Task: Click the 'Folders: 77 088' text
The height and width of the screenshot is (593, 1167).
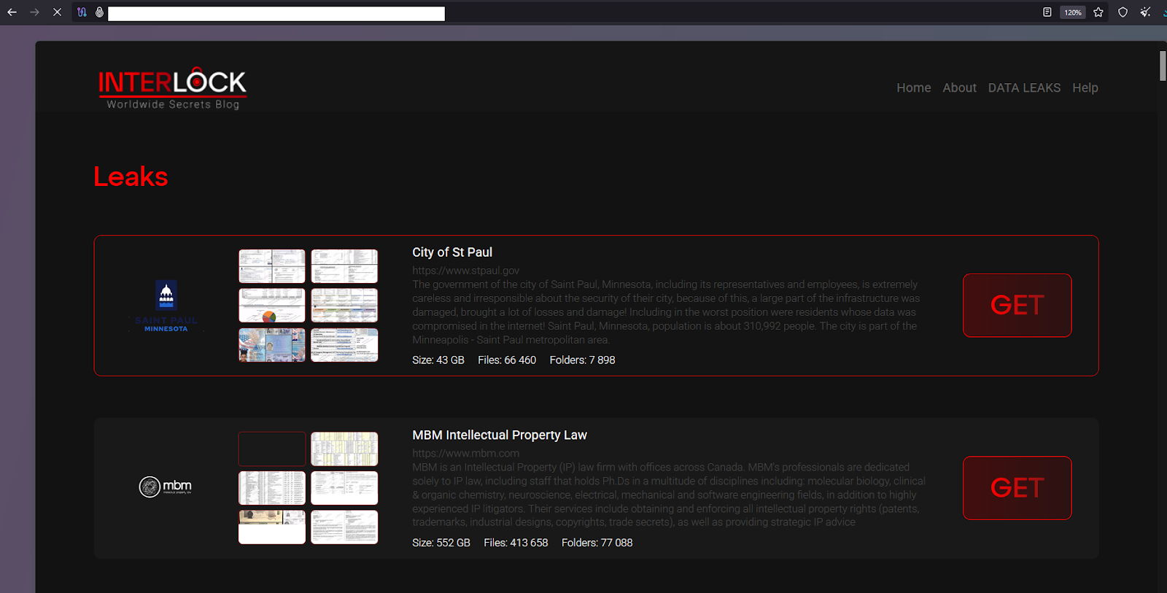Action: point(597,543)
